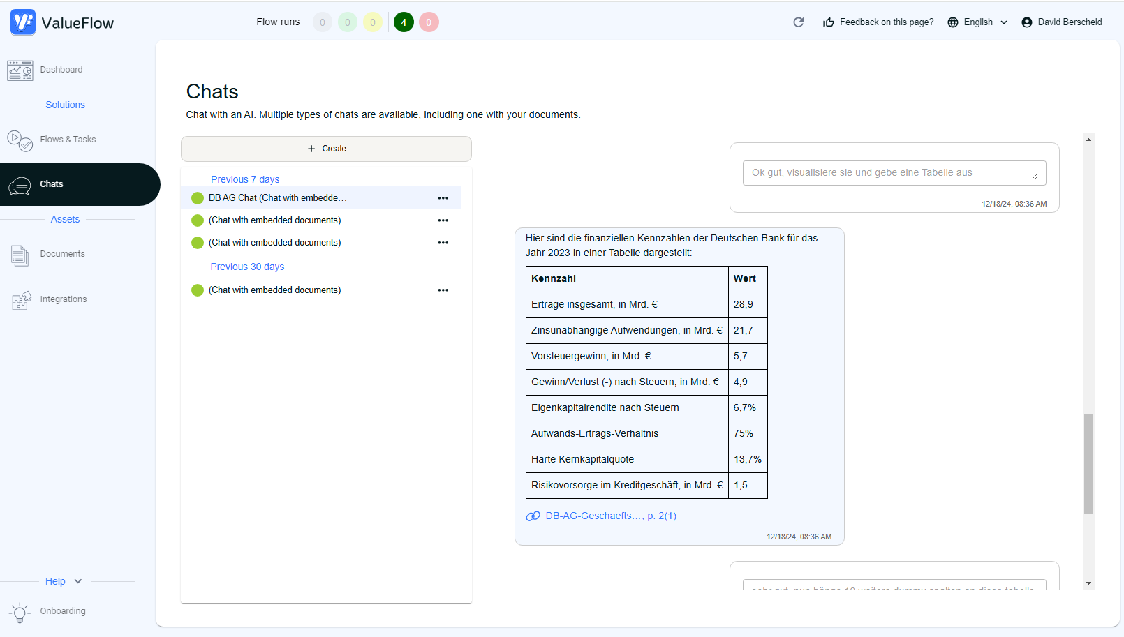Click green status dot of DB AG Chat
Viewport: 1124px width, 637px height.
click(198, 198)
